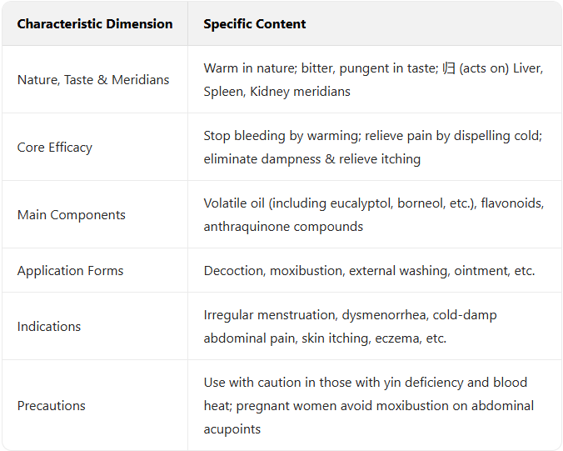Select the Main Components row label
Screen dimensions: 563x451
click(72, 215)
